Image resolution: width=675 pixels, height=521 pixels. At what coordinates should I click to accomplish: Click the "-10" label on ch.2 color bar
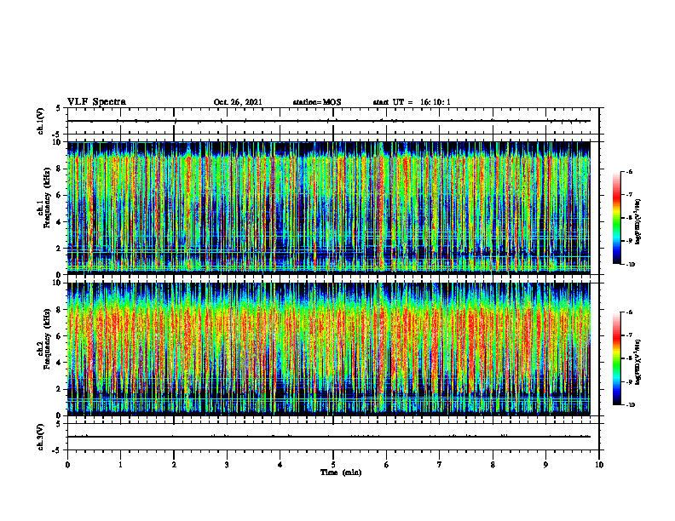pyautogui.click(x=631, y=405)
